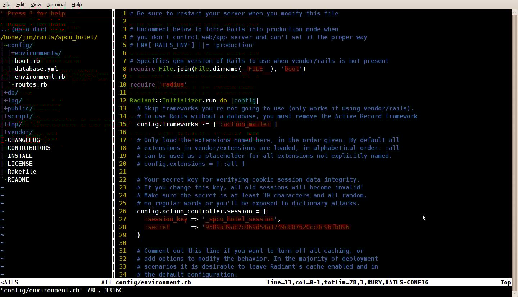Select boot.rb in file tree

point(27,61)
